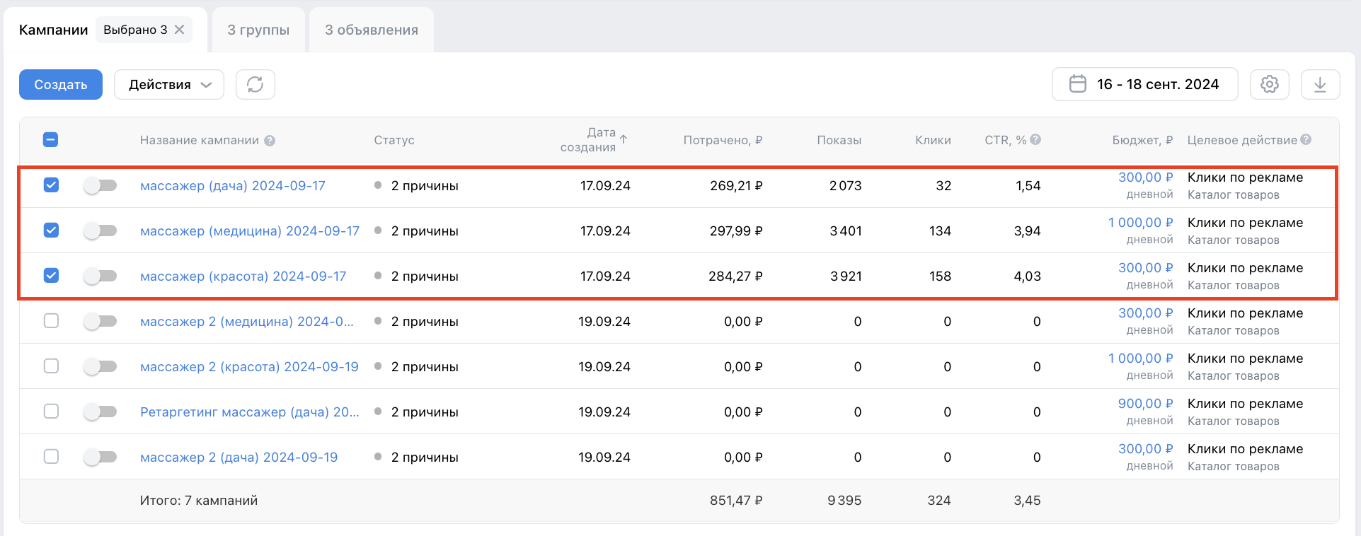Viewport: 1361px width, 536px height.
Task: Click CTR value 4,03
Action: [x=1027, y=276]
